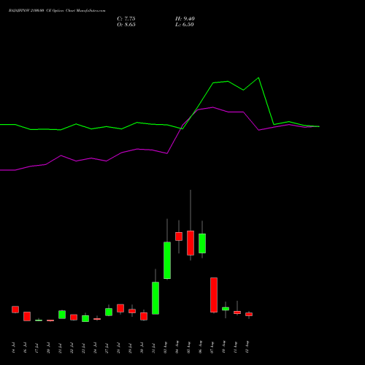Click the 05 Aug date label
The width and height of the screenshot is (365, 365).
[x=188, y=347]
